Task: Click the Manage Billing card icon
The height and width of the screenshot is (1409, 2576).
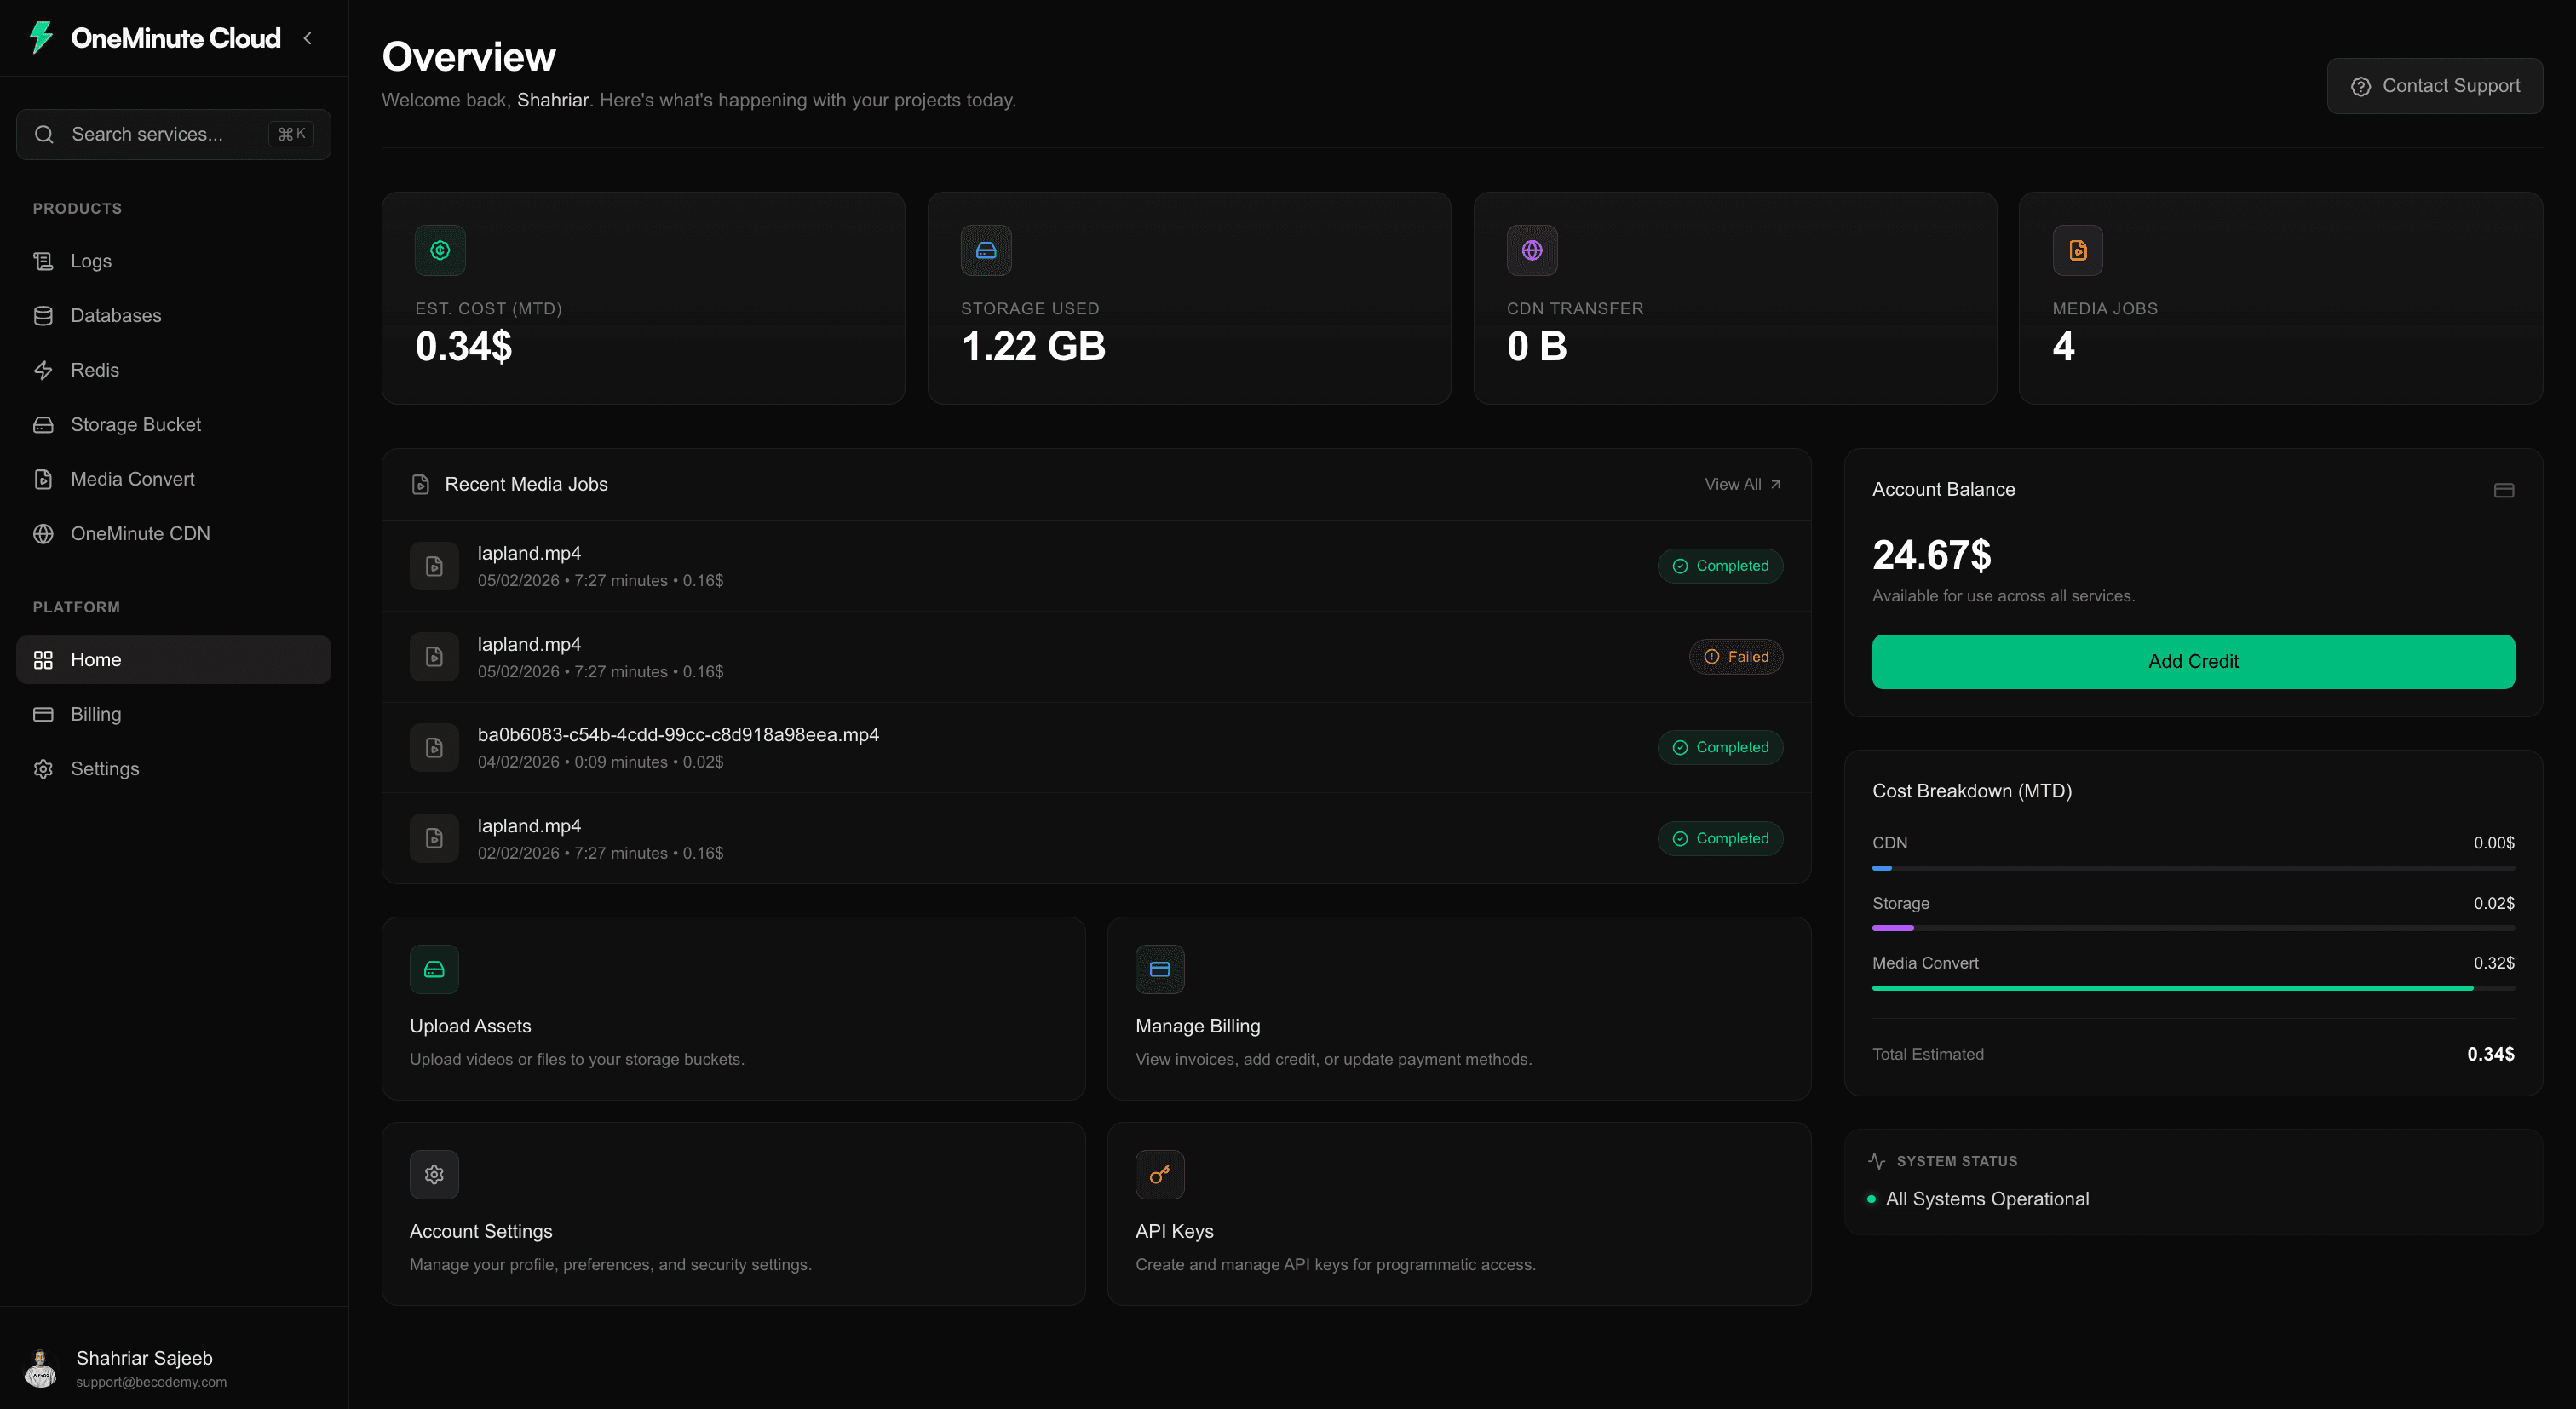Action: coord(1159,968)
